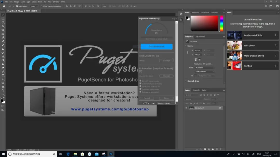Image resolution: width=280 pixels, height=157 pixels.
Task: Enable Show Transform Controls checkbox
Action: (x=41, y=6)
